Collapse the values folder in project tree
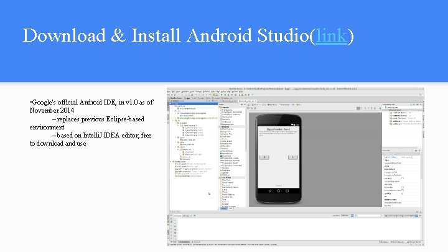This screenshot has height=252, width=448. pyautogui.click(x=175, y=147)
